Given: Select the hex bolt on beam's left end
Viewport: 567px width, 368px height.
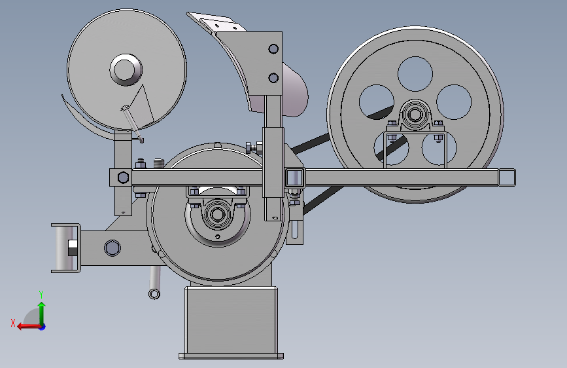Looking at the screenshot, I should click(124, 177).
